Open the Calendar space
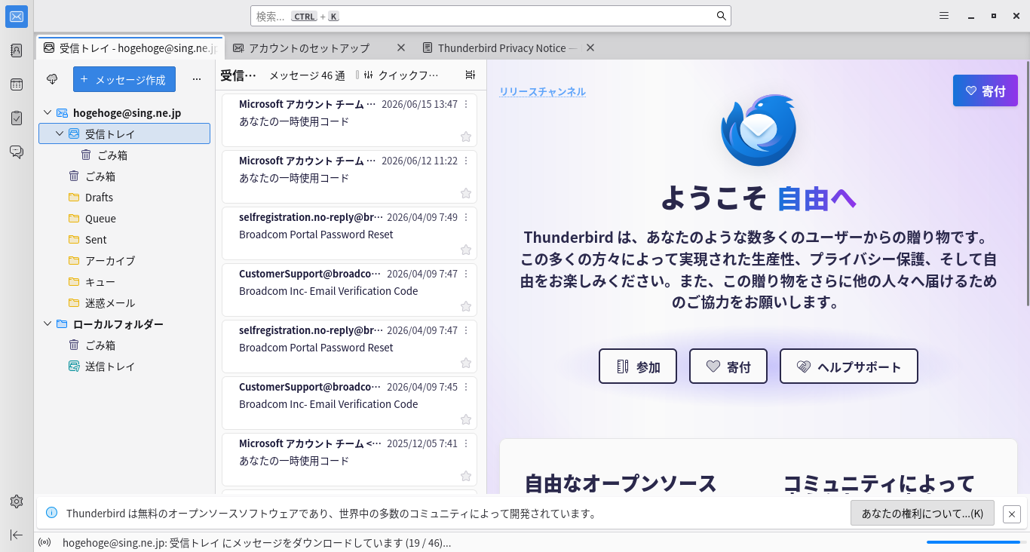Image resolution: width=1030 pixels, height=552 pixels. pyautogui.click(x=17, y=84)
